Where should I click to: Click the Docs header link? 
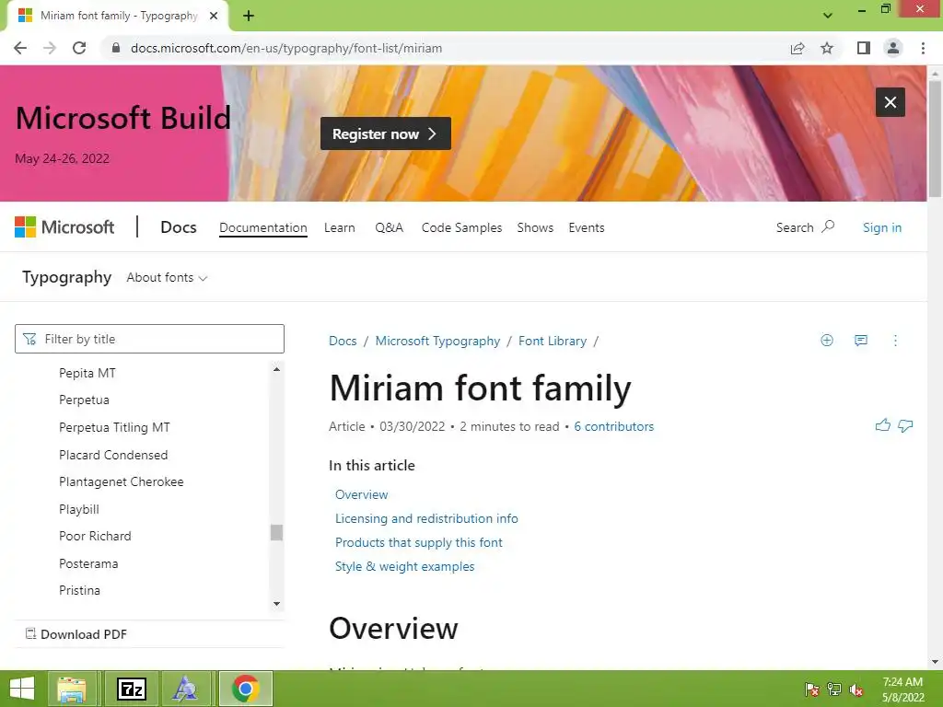coord(178,227)
